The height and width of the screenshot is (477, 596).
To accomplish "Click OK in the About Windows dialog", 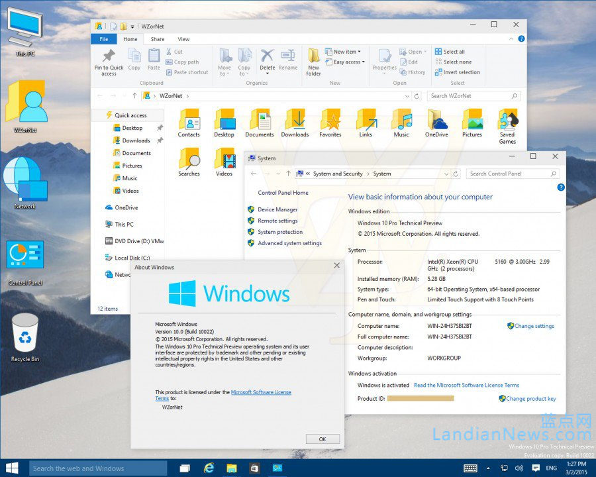I will pos(323,439).
